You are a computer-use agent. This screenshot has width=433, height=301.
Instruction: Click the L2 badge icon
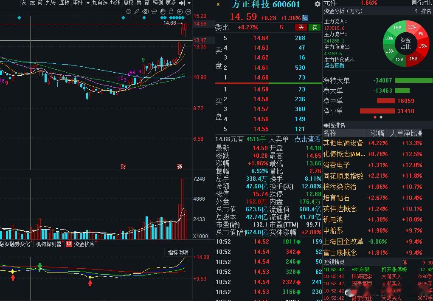[69, 244]
